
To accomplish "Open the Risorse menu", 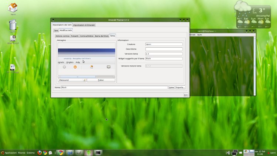I will click(x=21, y=153).
